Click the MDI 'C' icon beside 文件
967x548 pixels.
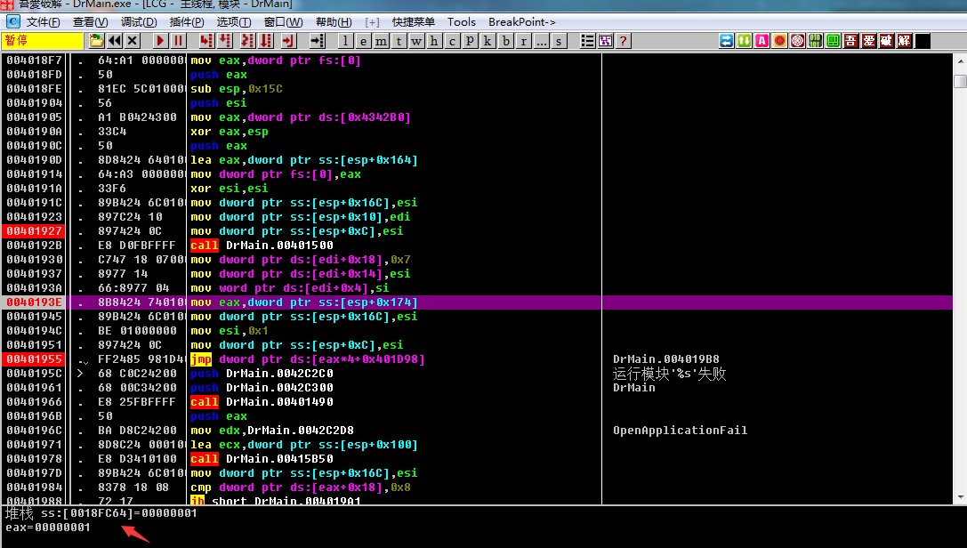pos(13,21)
